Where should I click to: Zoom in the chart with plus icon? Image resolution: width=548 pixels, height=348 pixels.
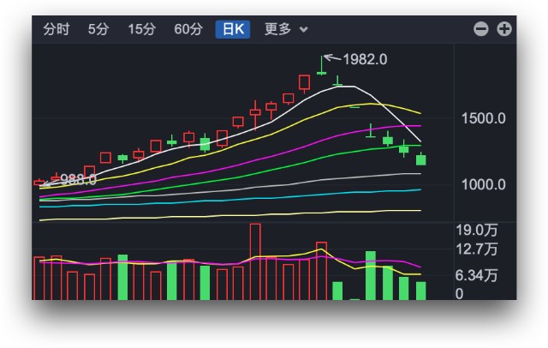tap(504, 29)
